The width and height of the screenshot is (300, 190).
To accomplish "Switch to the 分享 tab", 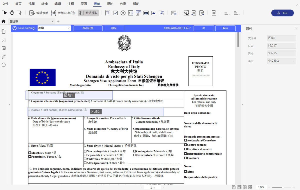I will [x=123, y=4].
